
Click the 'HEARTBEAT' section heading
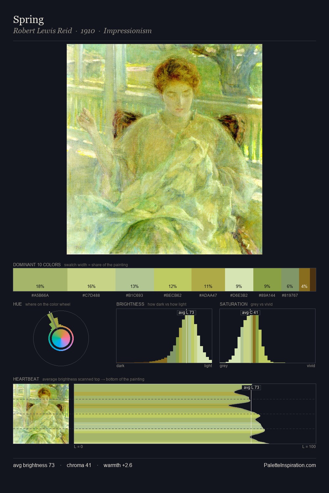(x=26, y=379)
